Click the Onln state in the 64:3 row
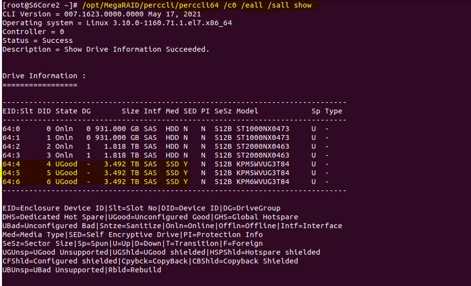 [x=64, y=155]
